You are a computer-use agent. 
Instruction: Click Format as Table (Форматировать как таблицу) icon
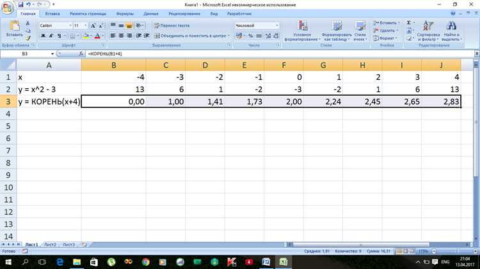(x=337, y=26)
